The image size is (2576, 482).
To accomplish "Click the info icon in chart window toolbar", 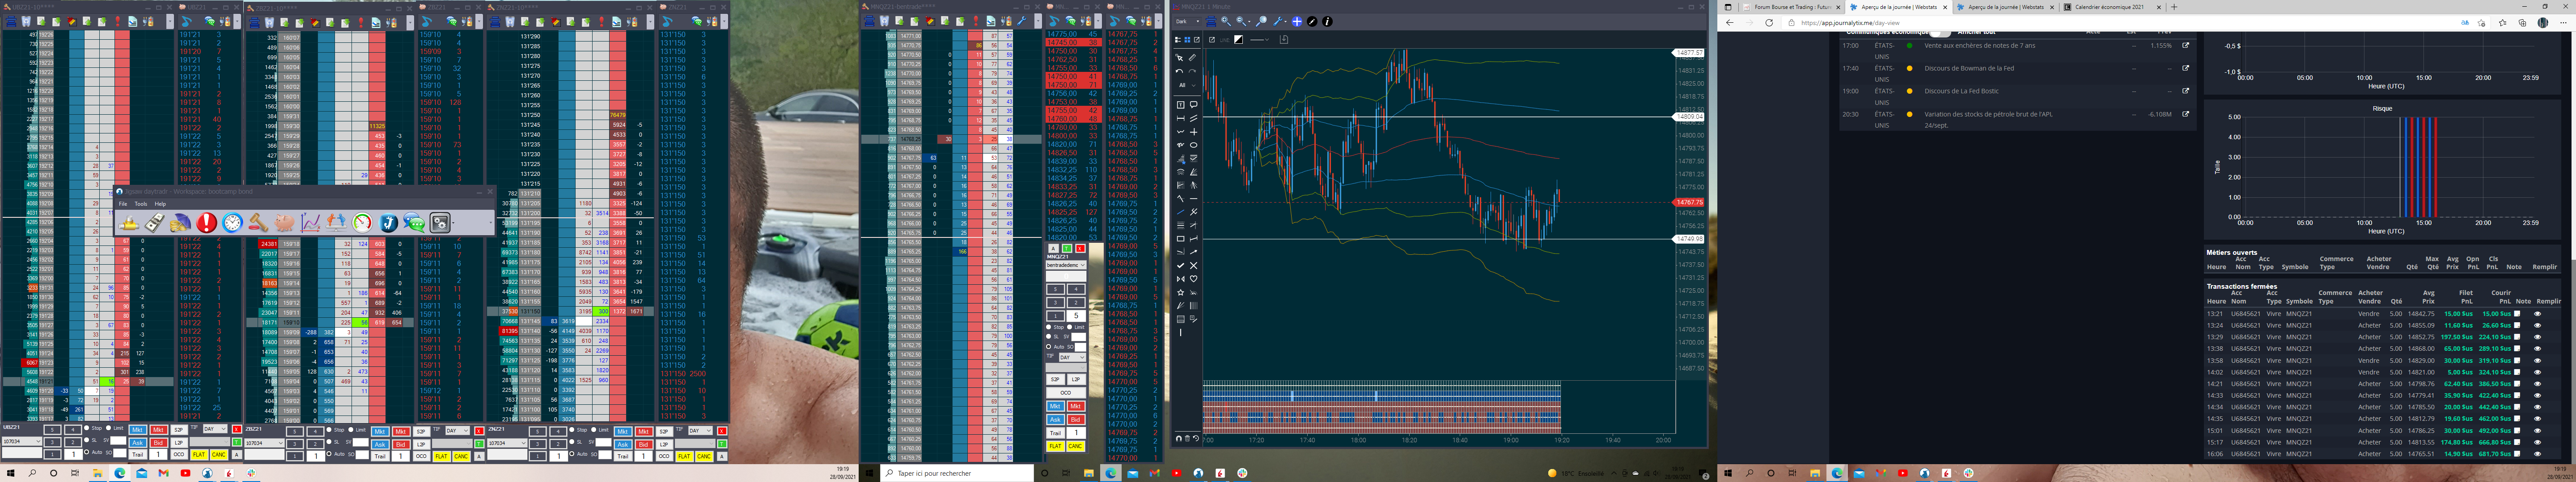I will pos(1327,21).
